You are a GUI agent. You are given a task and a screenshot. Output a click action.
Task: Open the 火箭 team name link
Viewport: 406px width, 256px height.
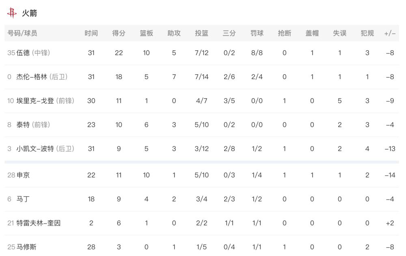click(x=30, y=13)
